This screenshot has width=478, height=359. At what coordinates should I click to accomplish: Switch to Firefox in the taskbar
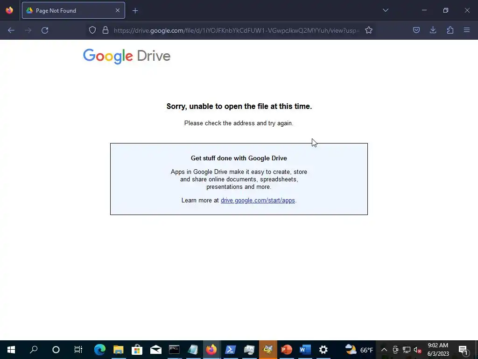click(211, 350)
